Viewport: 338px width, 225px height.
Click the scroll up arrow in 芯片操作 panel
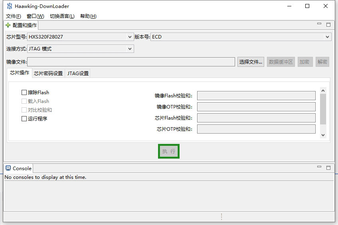click(323, 91)
